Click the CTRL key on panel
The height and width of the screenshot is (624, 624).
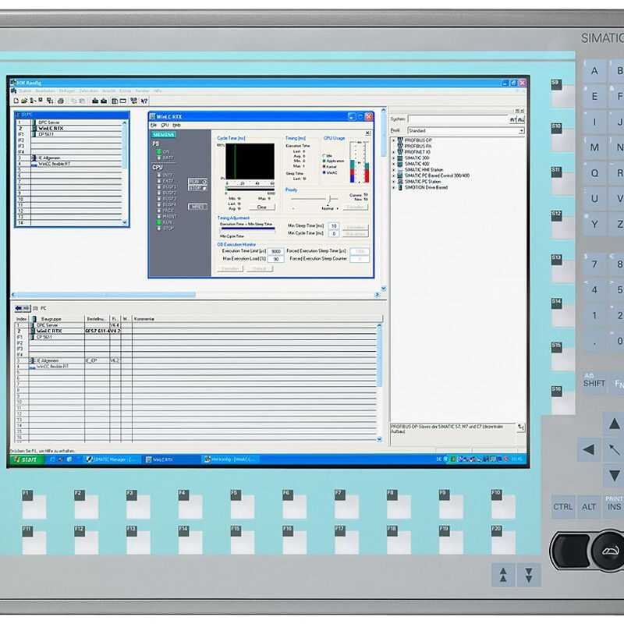(x=562, y=507)
